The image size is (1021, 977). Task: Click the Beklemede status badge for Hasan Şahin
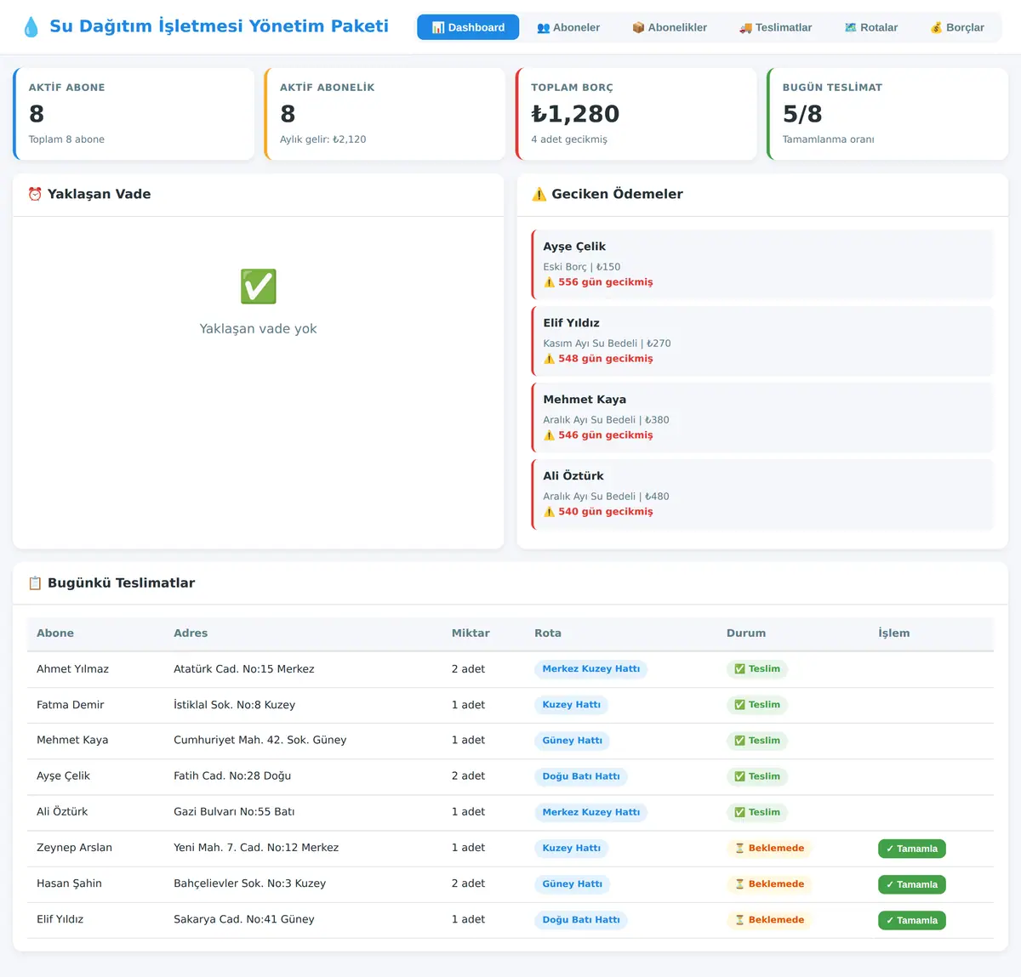pyautogui.click(x=769, y=883)
